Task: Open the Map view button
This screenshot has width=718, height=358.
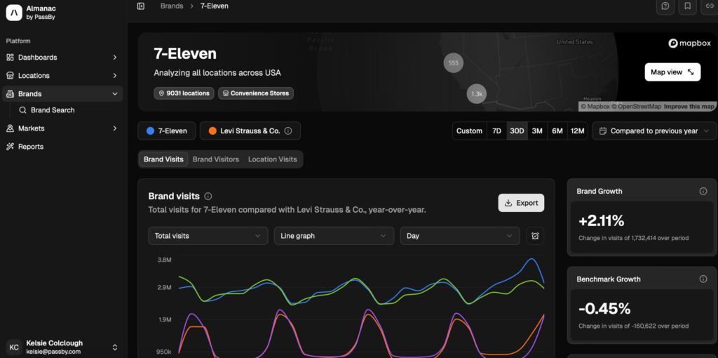Action: click(x=672, y=72)
